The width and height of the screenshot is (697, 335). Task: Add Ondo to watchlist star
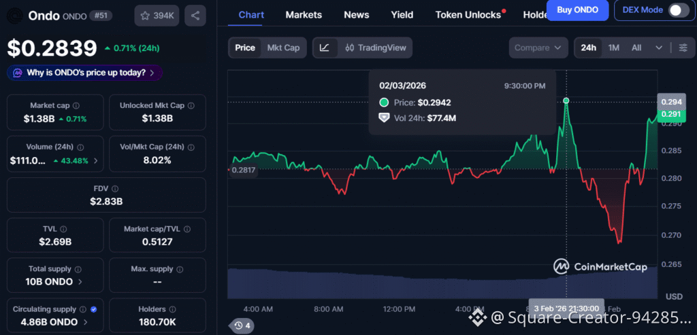pyautogui.click(x=157, y=15)
